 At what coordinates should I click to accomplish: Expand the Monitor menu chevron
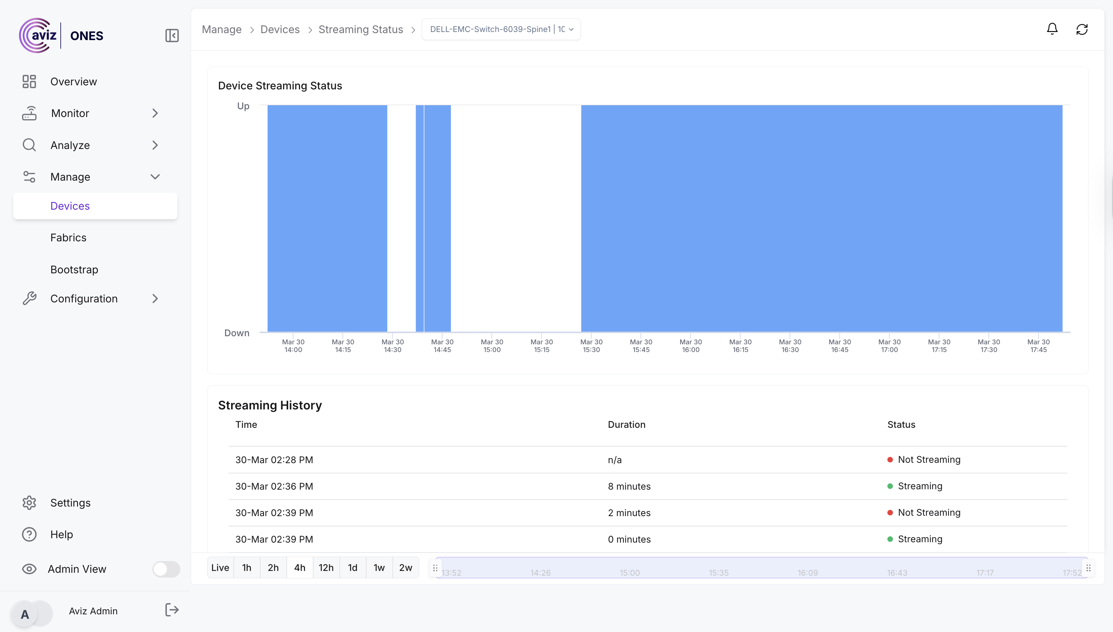coord(155,113)
